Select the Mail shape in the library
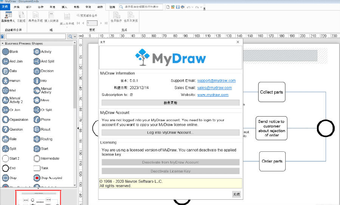 6,91
